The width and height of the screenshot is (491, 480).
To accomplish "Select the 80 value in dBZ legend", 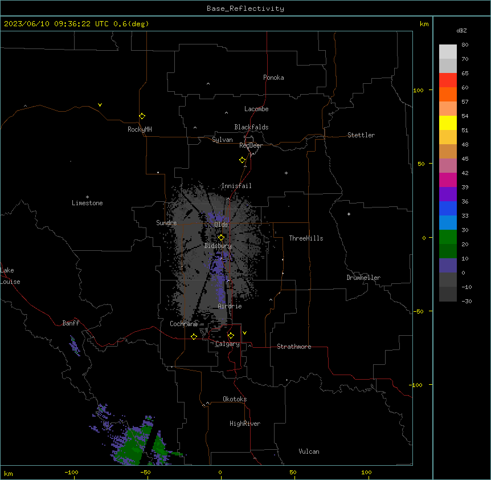I will pos(465,44).
